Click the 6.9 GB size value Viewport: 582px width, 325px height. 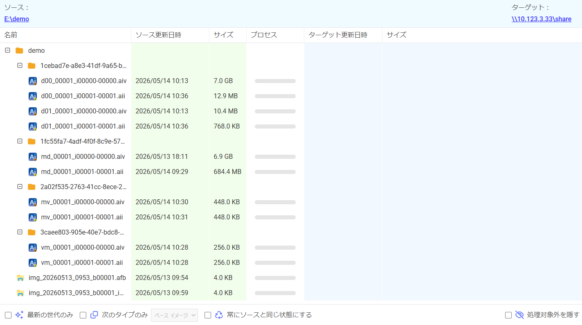tap(223, 157)
